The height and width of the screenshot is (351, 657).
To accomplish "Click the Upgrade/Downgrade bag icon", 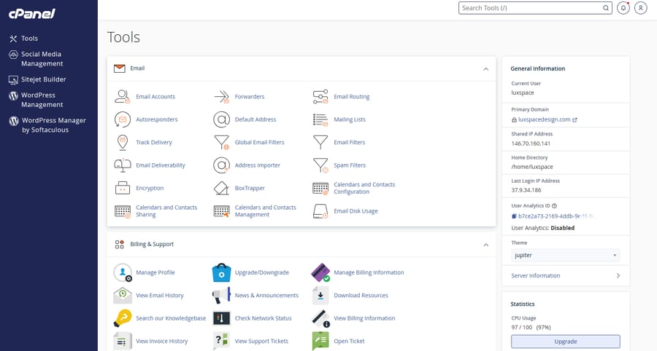I will [x=222, y=272].
